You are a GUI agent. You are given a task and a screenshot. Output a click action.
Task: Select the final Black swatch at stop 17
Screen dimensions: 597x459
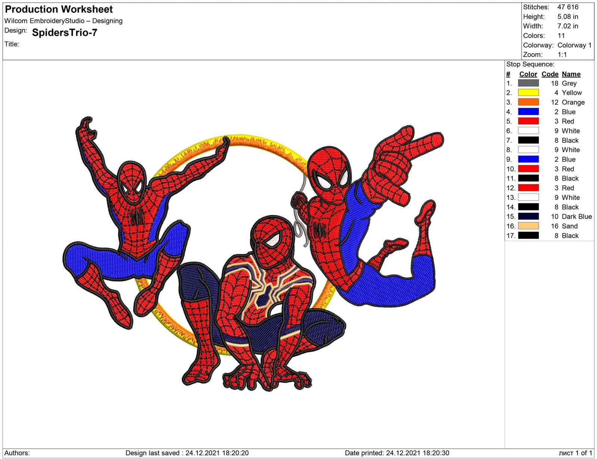[528, 236]
